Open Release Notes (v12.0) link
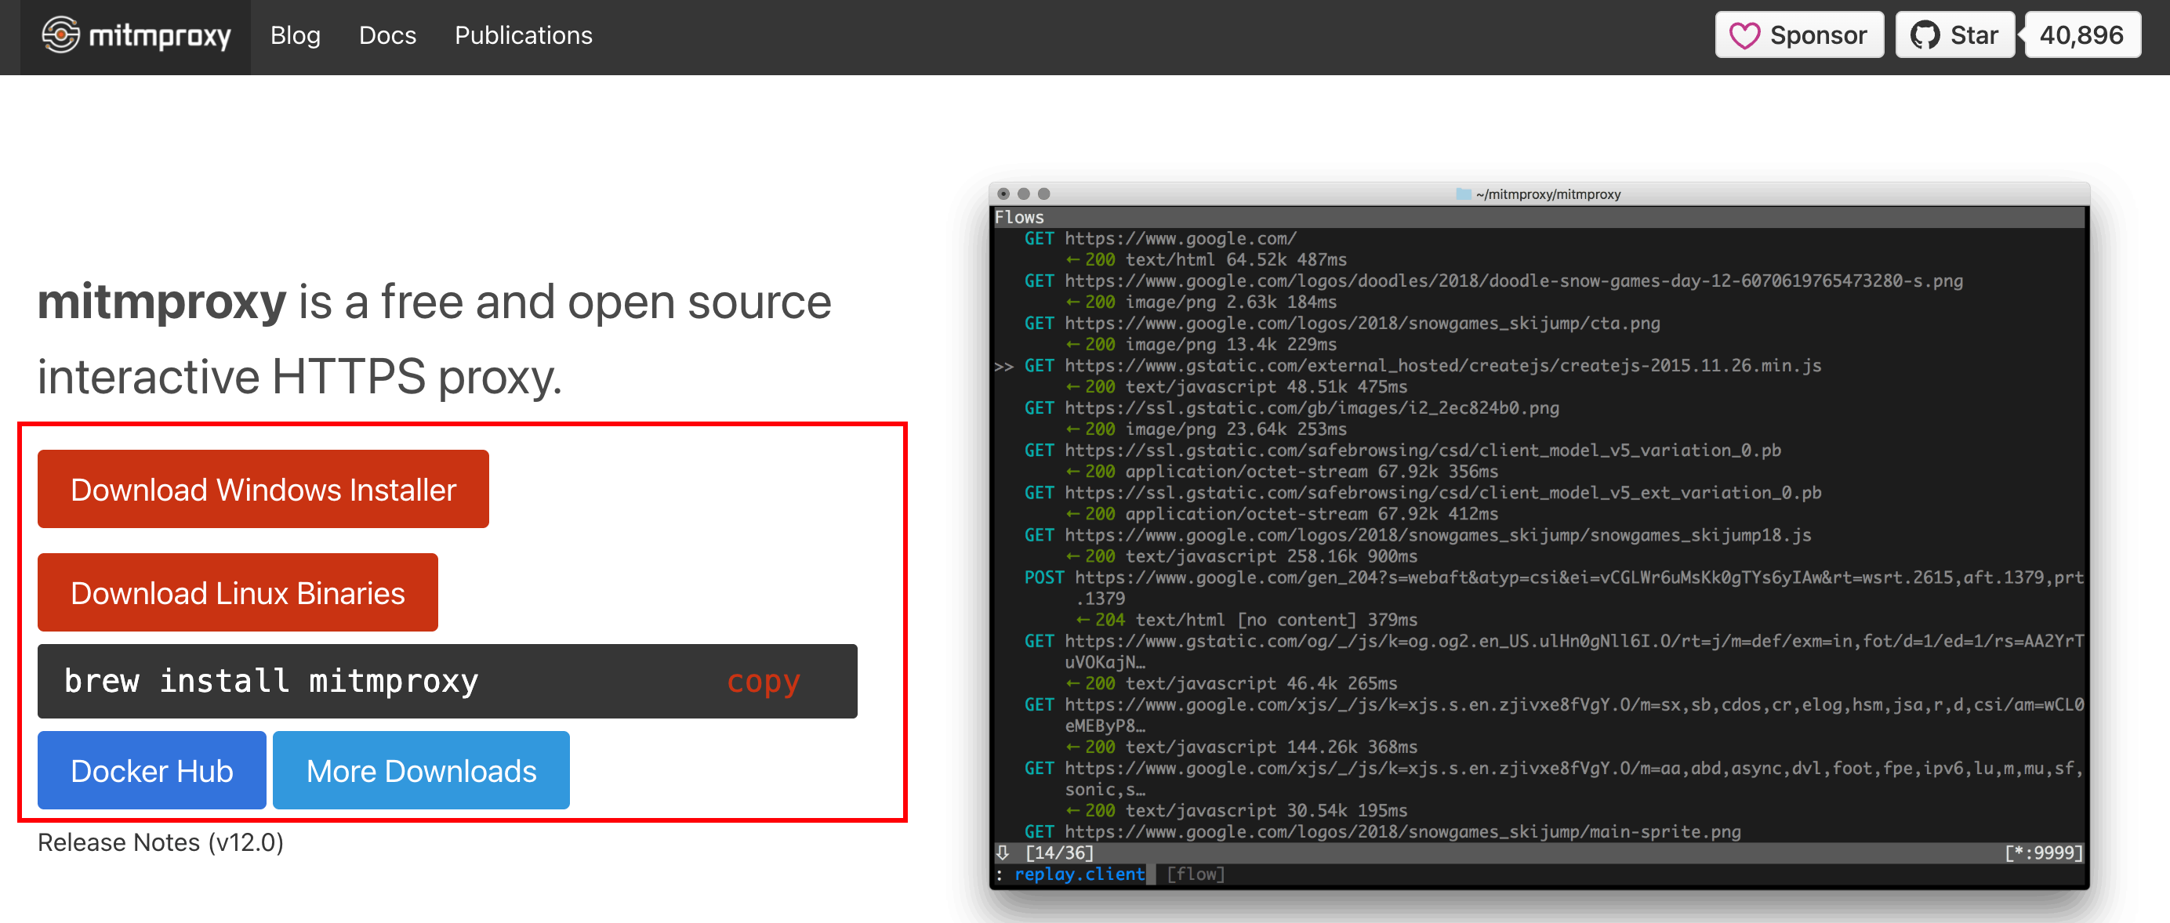 point(160,842)
